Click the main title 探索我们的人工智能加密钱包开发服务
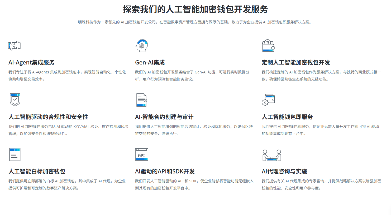This screenshot has height=215, width=391. (195, 9)
